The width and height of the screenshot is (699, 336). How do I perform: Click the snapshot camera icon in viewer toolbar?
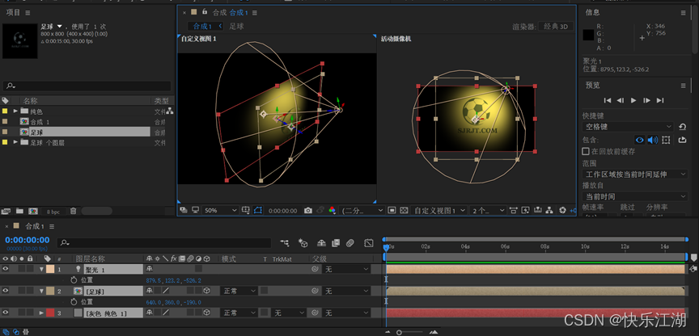[308, 211]
